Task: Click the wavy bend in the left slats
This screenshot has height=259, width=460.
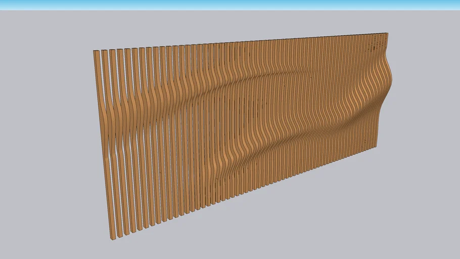Action: point(121,126)
